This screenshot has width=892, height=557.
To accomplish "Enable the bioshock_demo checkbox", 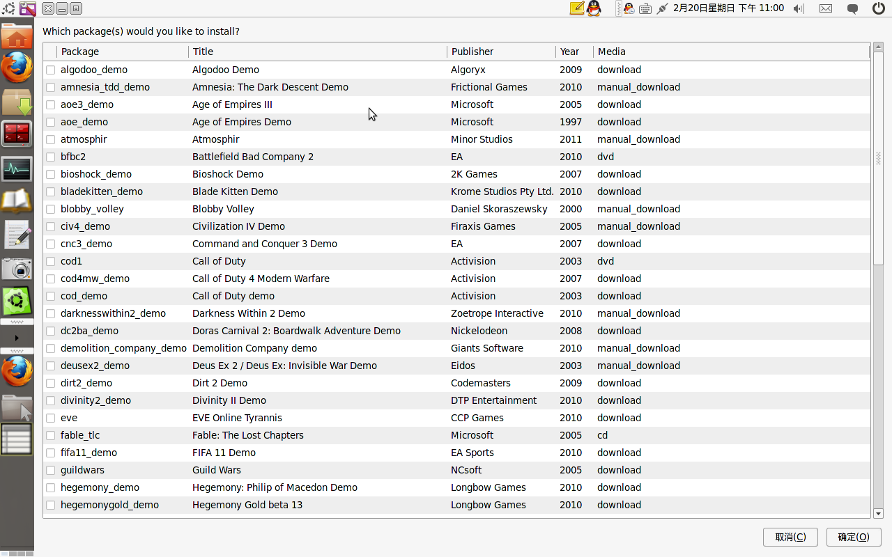I will coord(50,174).
